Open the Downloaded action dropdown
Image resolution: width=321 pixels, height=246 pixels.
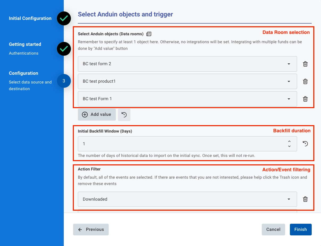(187, 199)
